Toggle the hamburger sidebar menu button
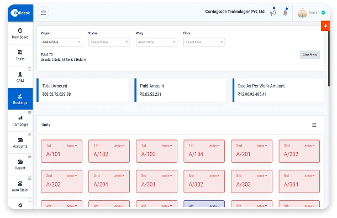The width and height of the screenshot is (337, 218). tap(43, 13)
